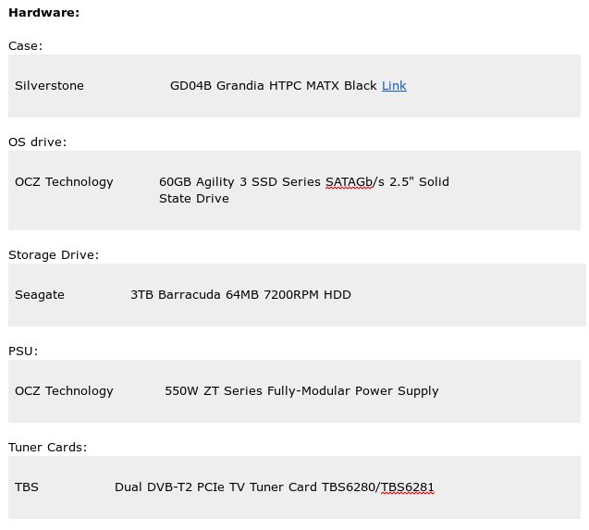
Task: Click OCZ Technology in OS drive row
Action: coord(64,182)
